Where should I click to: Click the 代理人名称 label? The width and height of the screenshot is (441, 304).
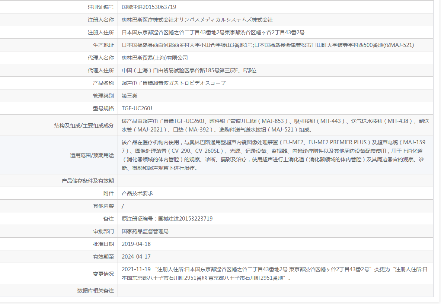tap(101, 58)
